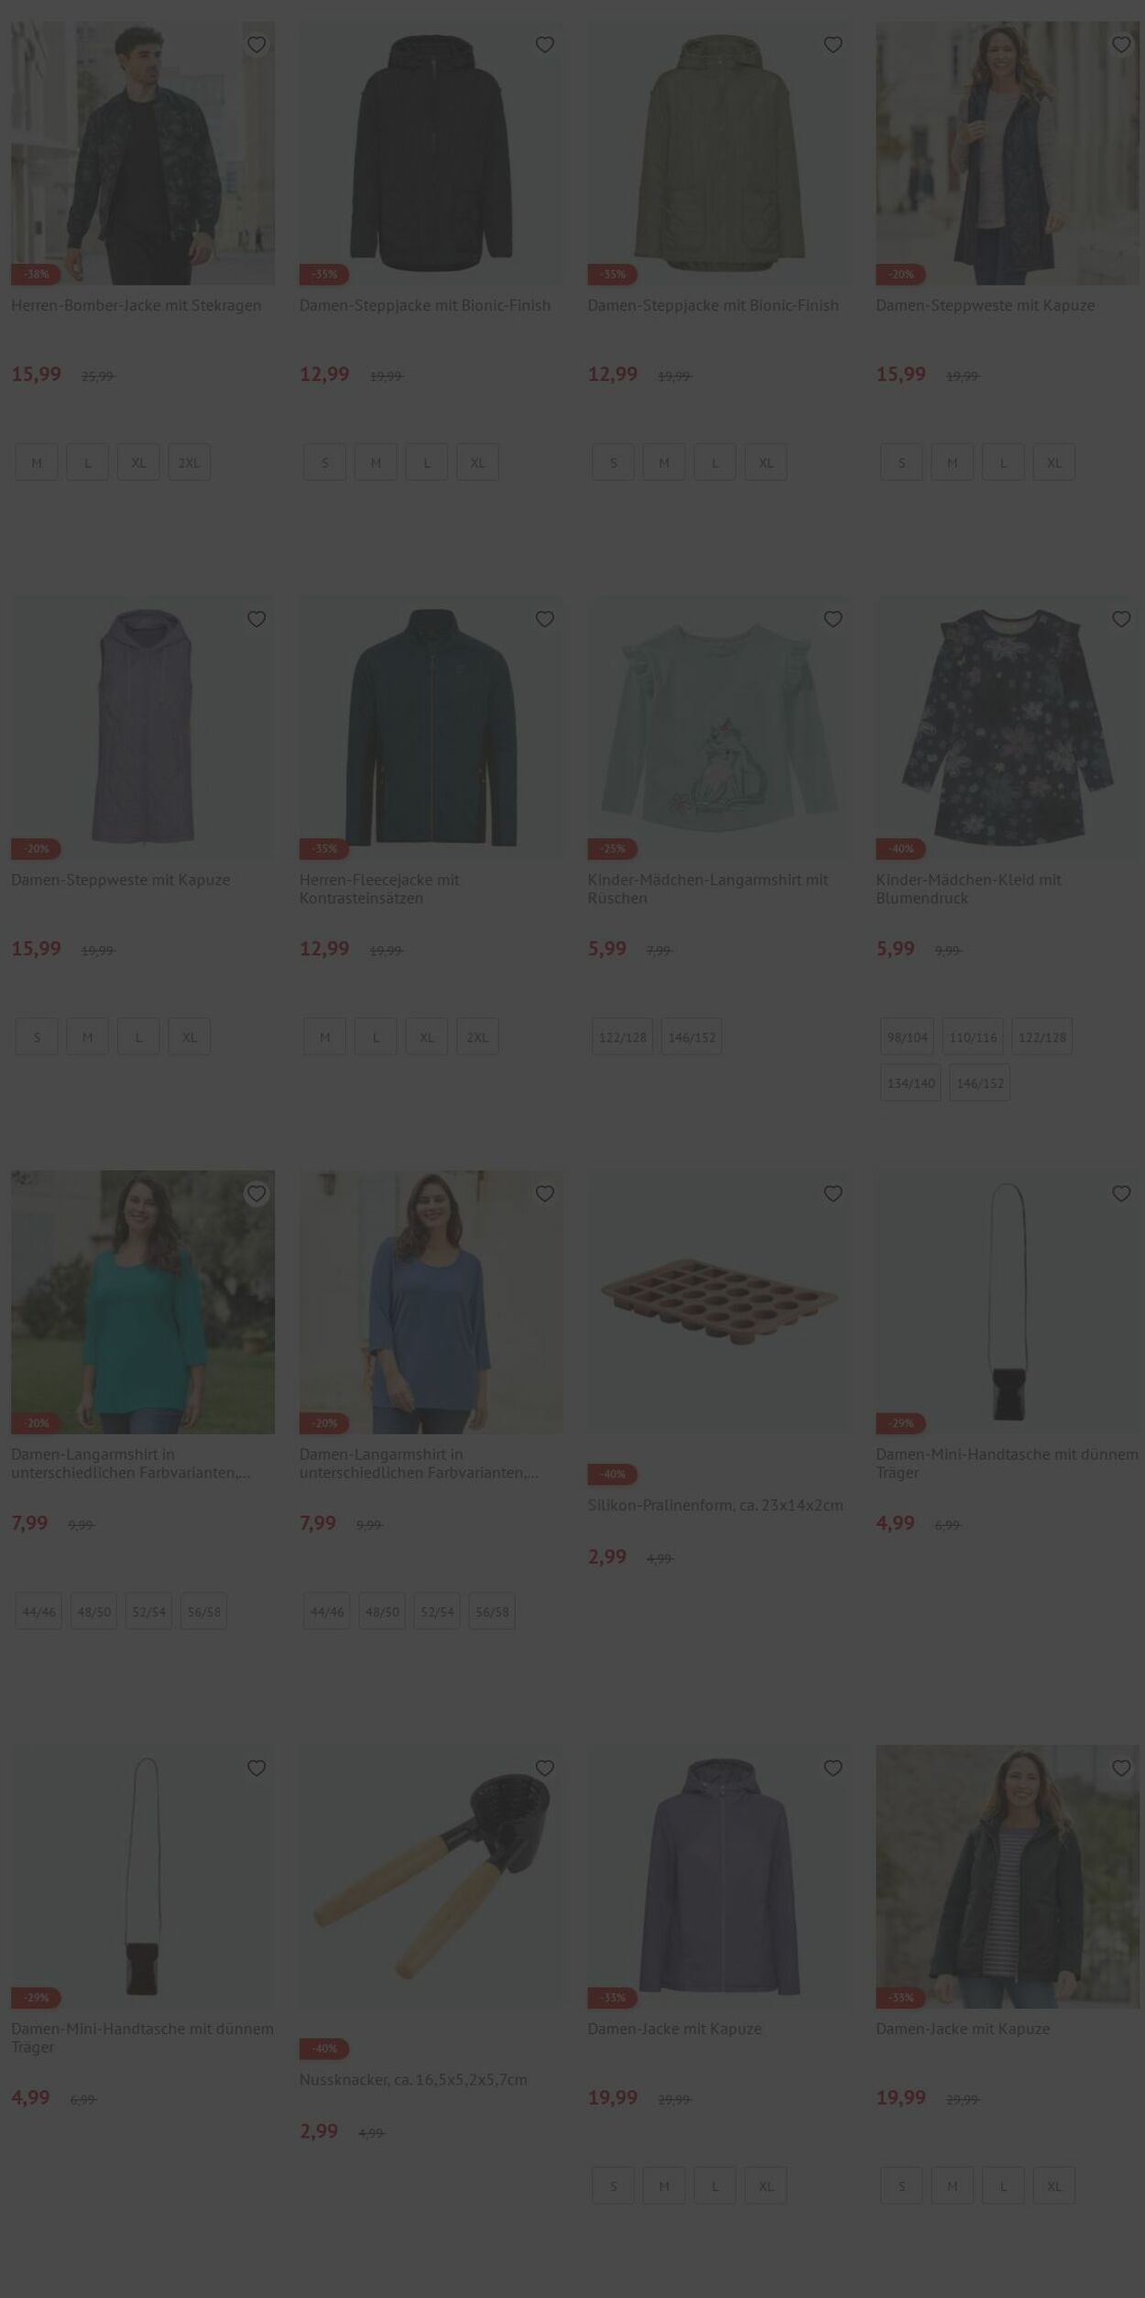Image resolution: width=1145 pixels, height=2298 pixels.
Task: Favorite the Kinder-Mädchen-Langarmshirt mit Rüschen
Action: [x=833, y=619]
